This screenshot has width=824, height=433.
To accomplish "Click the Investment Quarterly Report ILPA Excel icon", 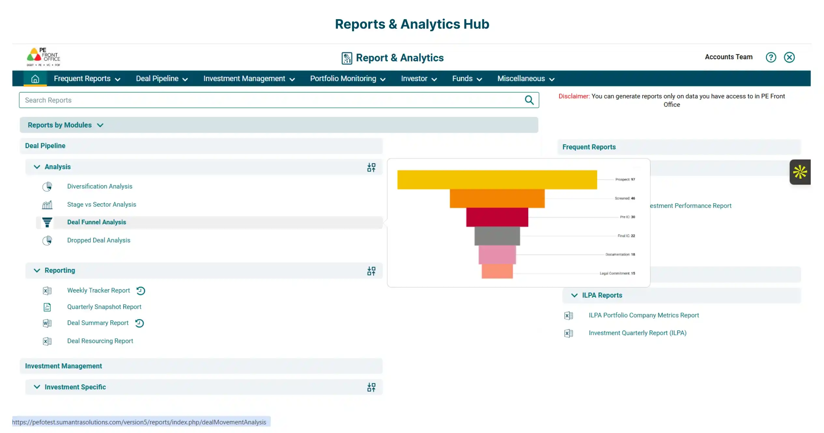I will (569, 333).
